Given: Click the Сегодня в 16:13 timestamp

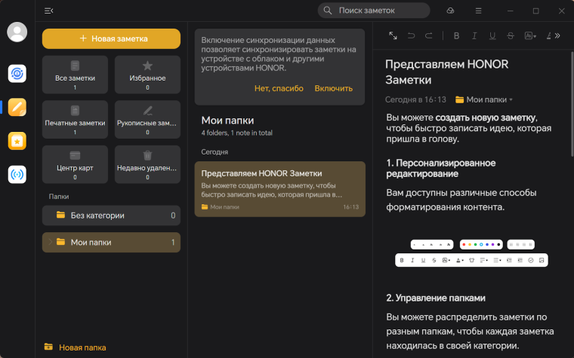Looking at the screenshot, I should (415, 99).
